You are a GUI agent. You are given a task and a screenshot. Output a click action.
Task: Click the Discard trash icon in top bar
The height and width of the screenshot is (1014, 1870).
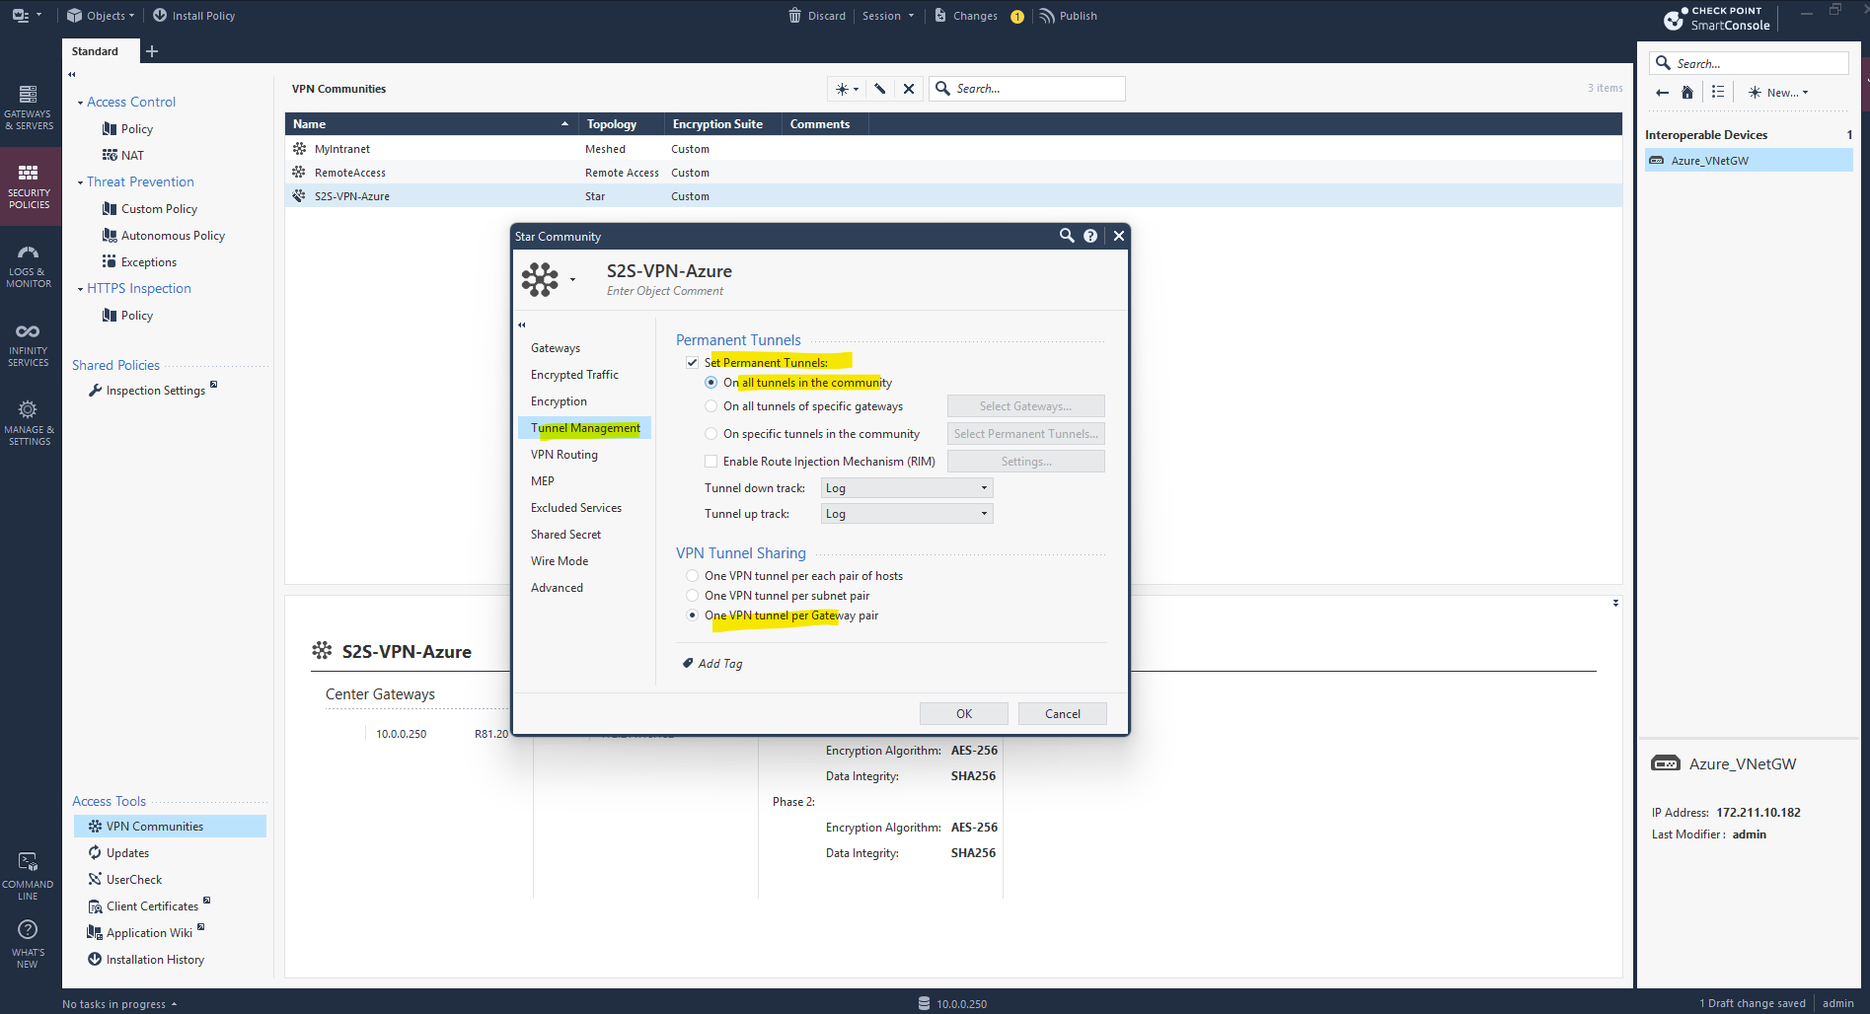point(795,16)
